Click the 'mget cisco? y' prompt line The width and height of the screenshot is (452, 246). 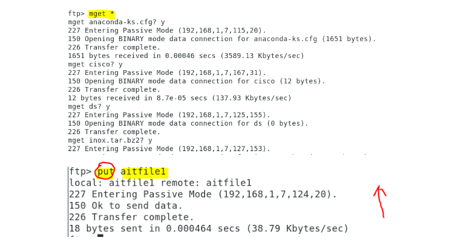coord(96,64)
